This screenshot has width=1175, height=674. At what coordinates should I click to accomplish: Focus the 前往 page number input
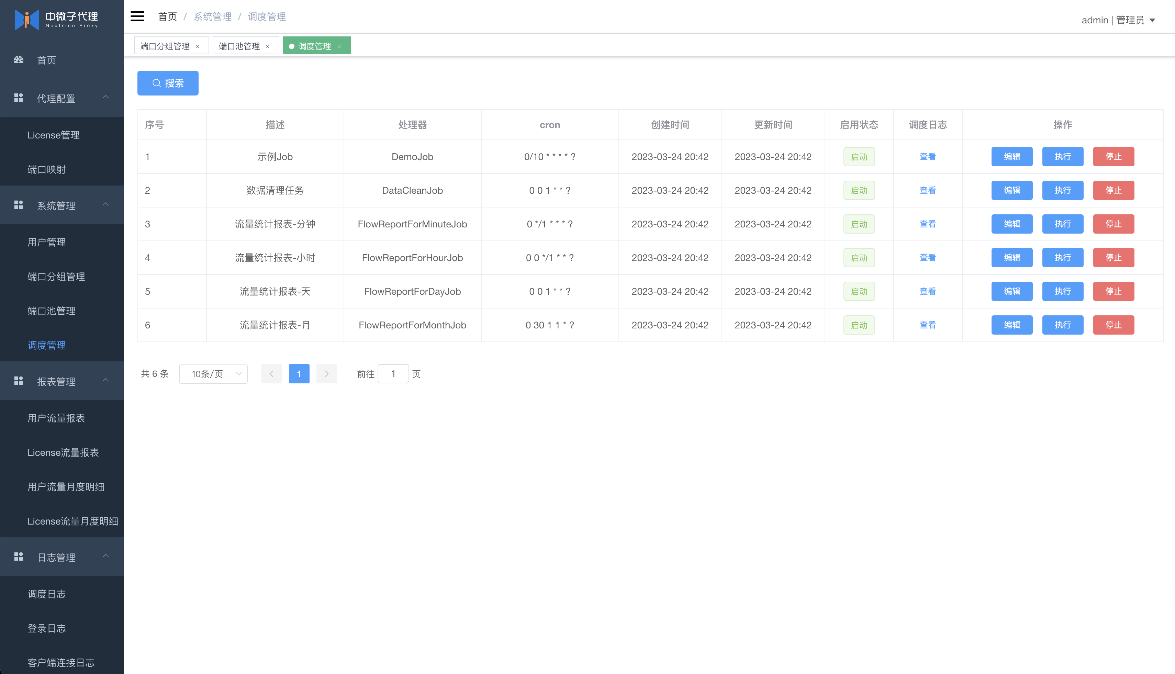point(393,374)
